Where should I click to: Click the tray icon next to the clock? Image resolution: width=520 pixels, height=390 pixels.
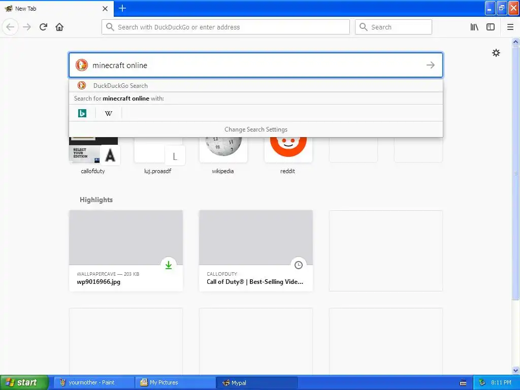click(482, 383)
